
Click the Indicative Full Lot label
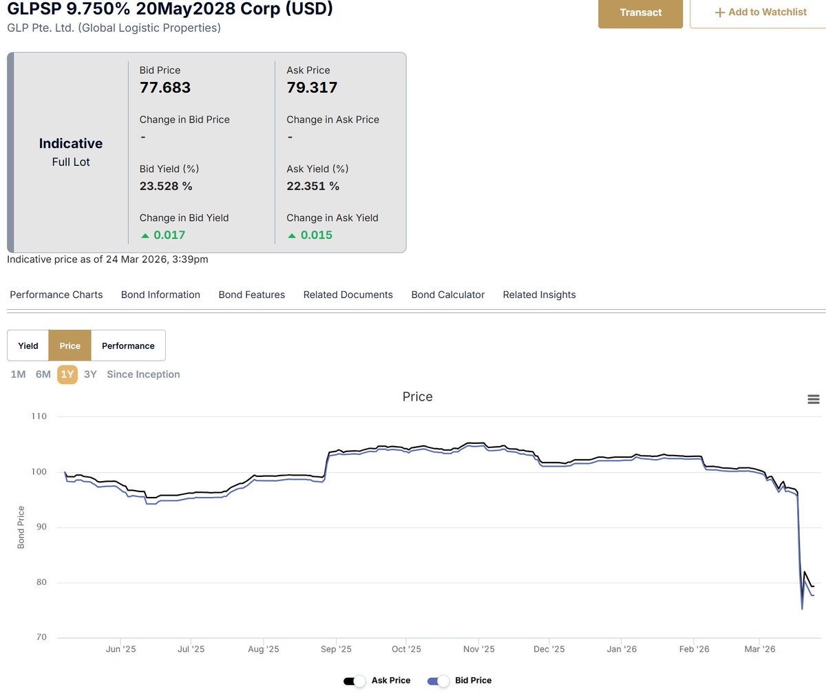pyautogui.click(x=71, y=152)
